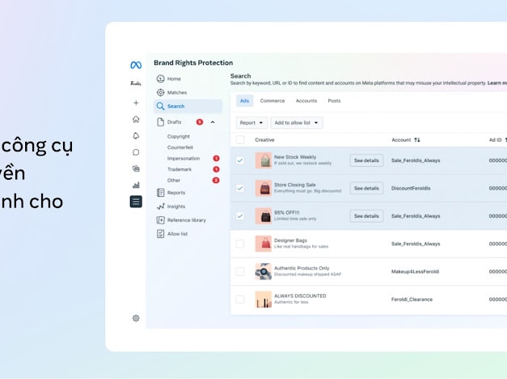This screenshot has width=507, height=379.
Task: Click New Stock Weekly bag thumbnail
Action: click(263, 160)
